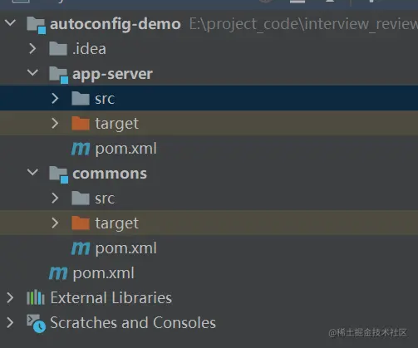Collapse the autoconfig-demo root node
Image resolution: width=418 pixels, height=348 pixels.
(11, 22)
